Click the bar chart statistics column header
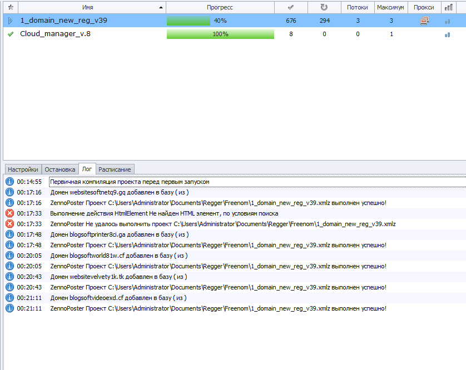This screenshot has width=466, height=370. [449, 7]
